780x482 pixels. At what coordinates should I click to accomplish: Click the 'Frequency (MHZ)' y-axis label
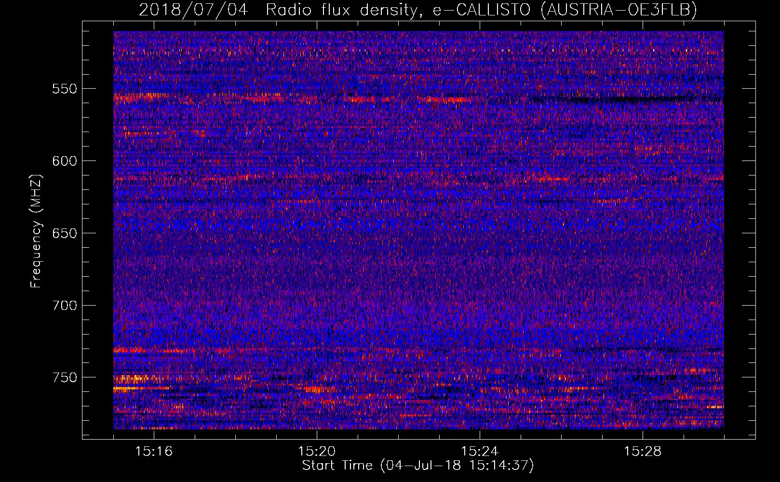point(36,231)
